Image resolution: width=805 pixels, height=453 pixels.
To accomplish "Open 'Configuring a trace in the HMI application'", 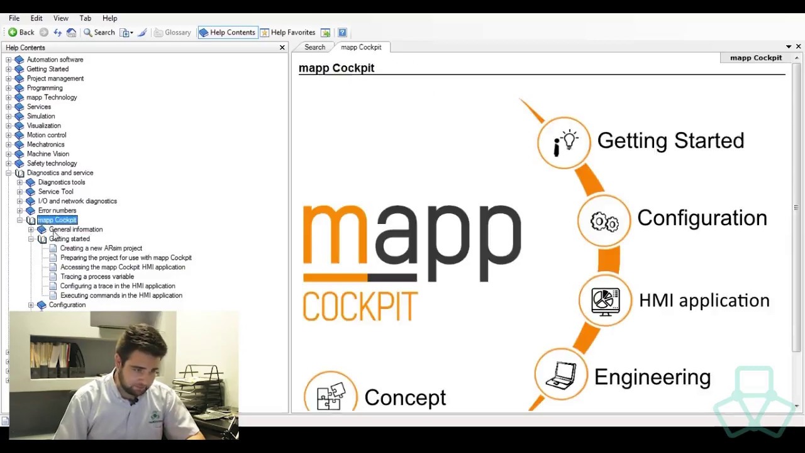I will tap(118, 286).
